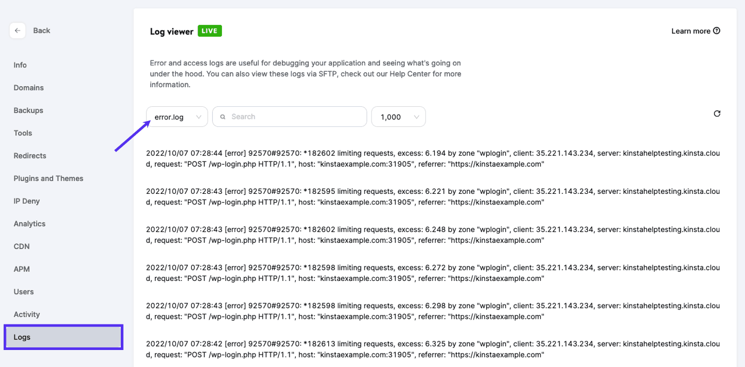Click the Learn more help icon
Image resolution: width=745 pixels, height=367 pixels.
pos(717,31)
